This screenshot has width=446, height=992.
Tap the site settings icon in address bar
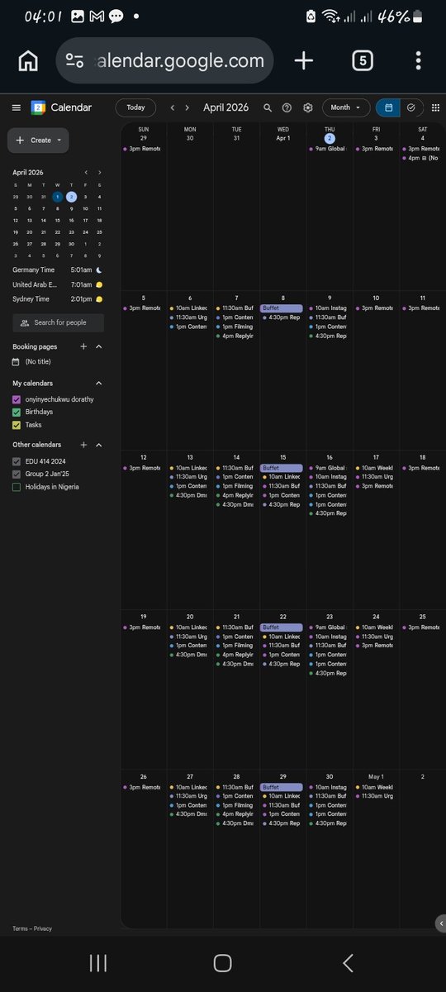pos(74,60)
